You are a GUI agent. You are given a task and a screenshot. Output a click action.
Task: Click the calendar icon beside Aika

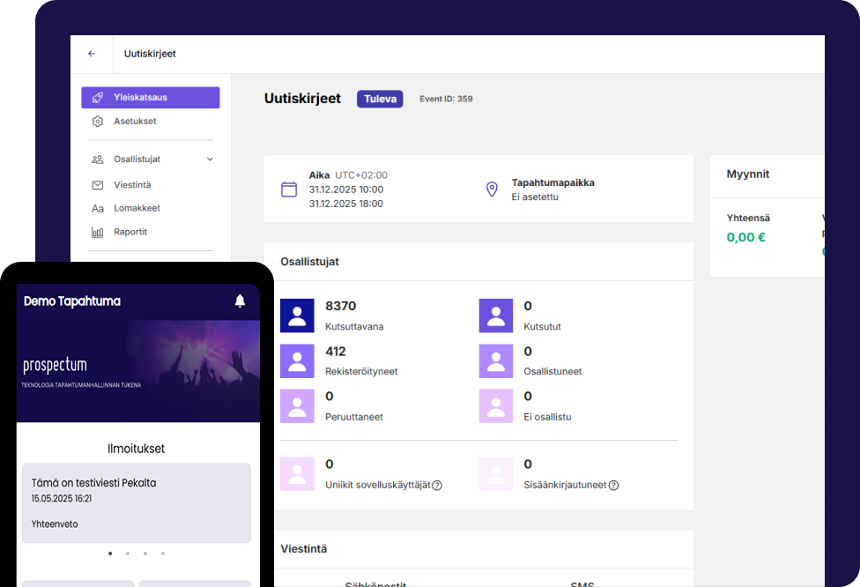(x=288, y=189)
